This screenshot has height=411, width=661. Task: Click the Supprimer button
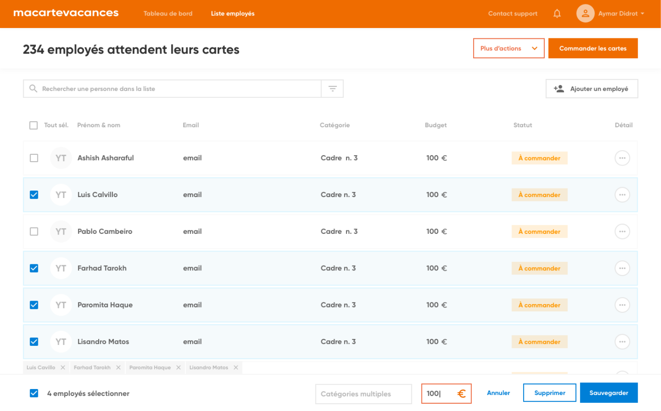(549, 393)
